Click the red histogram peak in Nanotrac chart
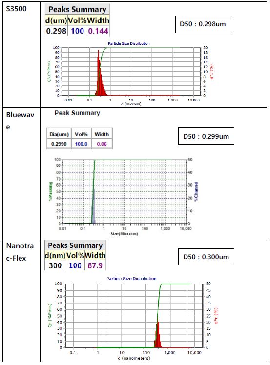 coord(158,334)
